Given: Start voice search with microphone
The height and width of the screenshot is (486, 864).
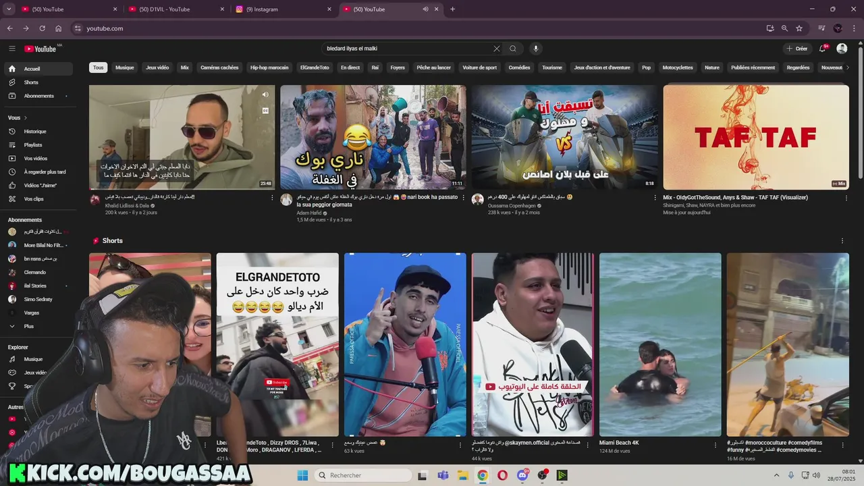Looking at the screenshot, I should point(536,49).
